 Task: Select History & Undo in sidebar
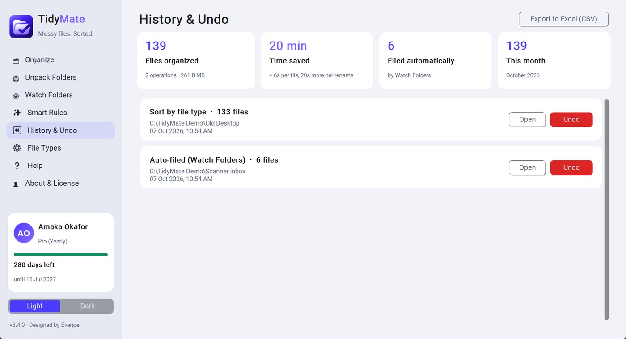click(x=61, y=130)
